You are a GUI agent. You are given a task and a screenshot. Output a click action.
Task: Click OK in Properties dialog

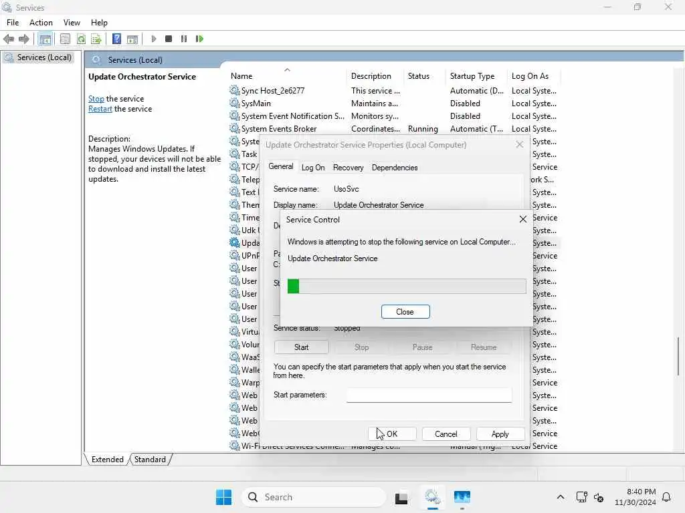392,434
